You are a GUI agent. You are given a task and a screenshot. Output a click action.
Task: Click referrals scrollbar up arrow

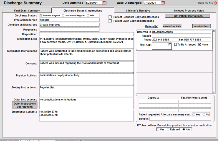tap(214, 31)
